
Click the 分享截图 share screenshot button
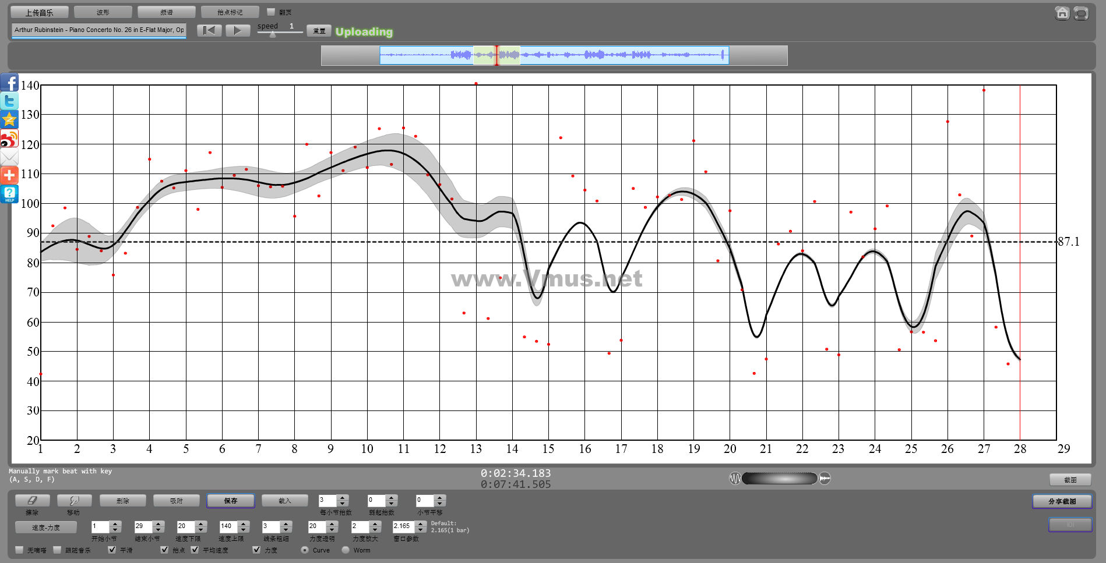(1062, 501)
